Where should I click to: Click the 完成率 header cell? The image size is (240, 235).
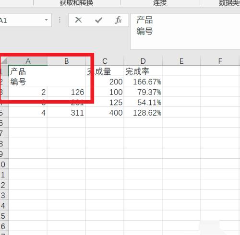143,70
